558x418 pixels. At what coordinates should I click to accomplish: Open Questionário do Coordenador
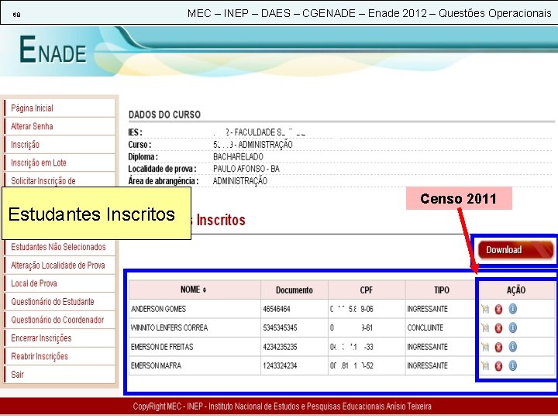(x=57, y=320)
